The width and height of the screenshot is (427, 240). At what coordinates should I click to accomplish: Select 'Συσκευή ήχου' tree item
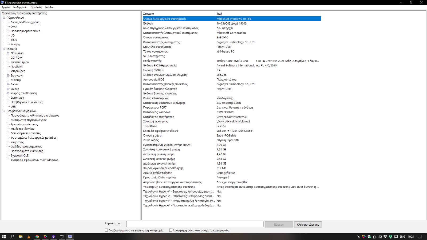point(20,62)
